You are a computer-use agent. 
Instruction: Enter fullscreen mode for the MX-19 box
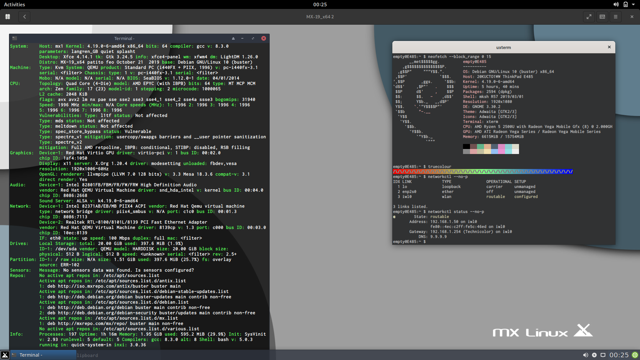[589, 17]
